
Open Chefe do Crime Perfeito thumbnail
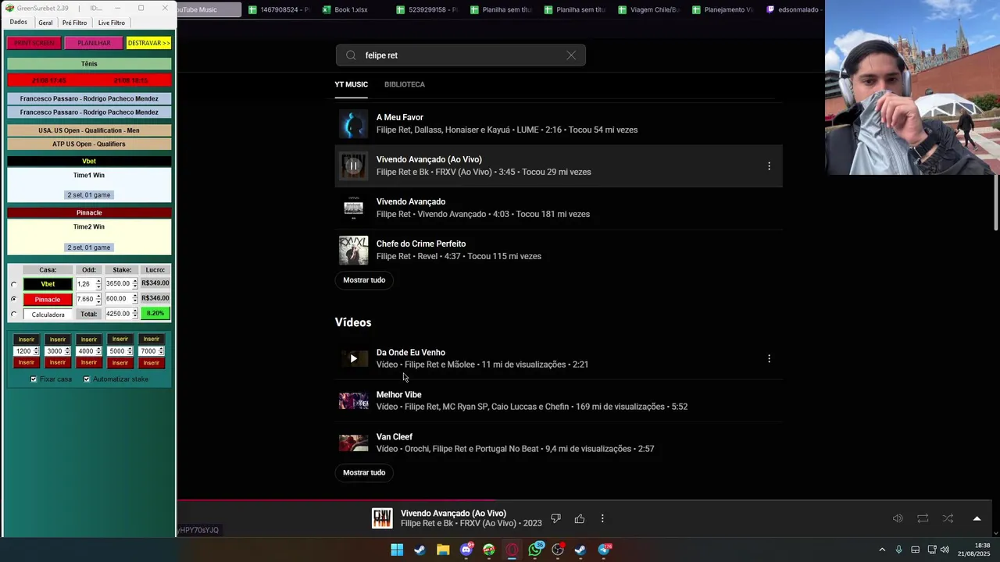pos(353,251)
